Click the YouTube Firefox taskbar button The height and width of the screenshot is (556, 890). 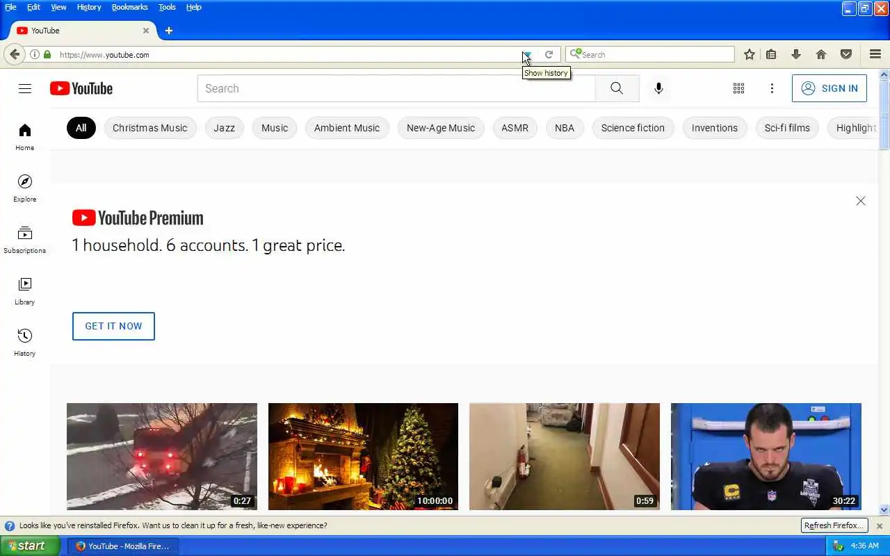[123, 546]
